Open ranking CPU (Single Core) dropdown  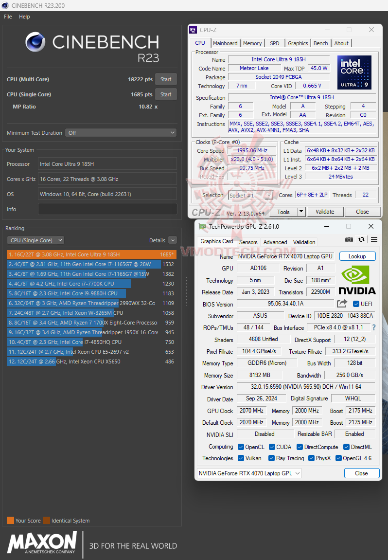tap(35, 240)
